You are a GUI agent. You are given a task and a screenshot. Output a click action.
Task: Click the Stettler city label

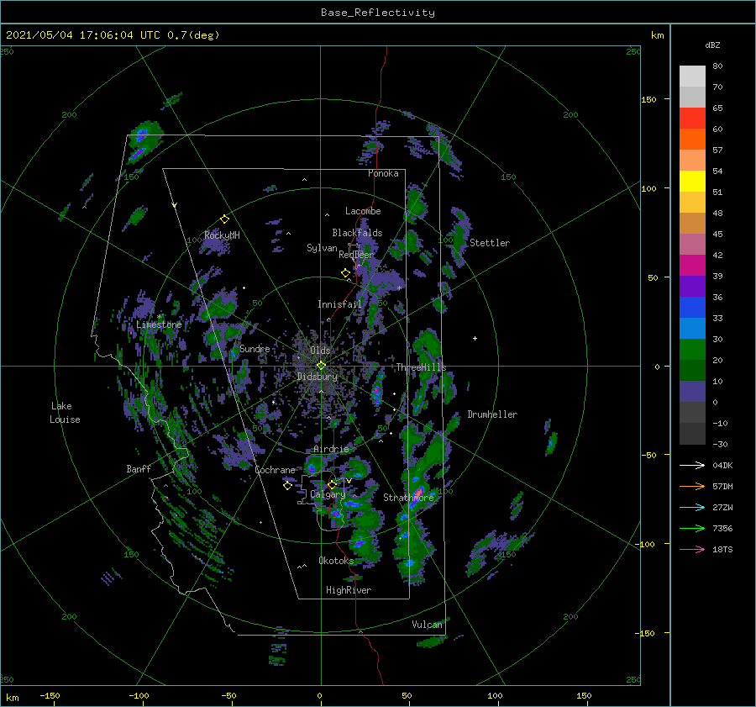(490, 243)
